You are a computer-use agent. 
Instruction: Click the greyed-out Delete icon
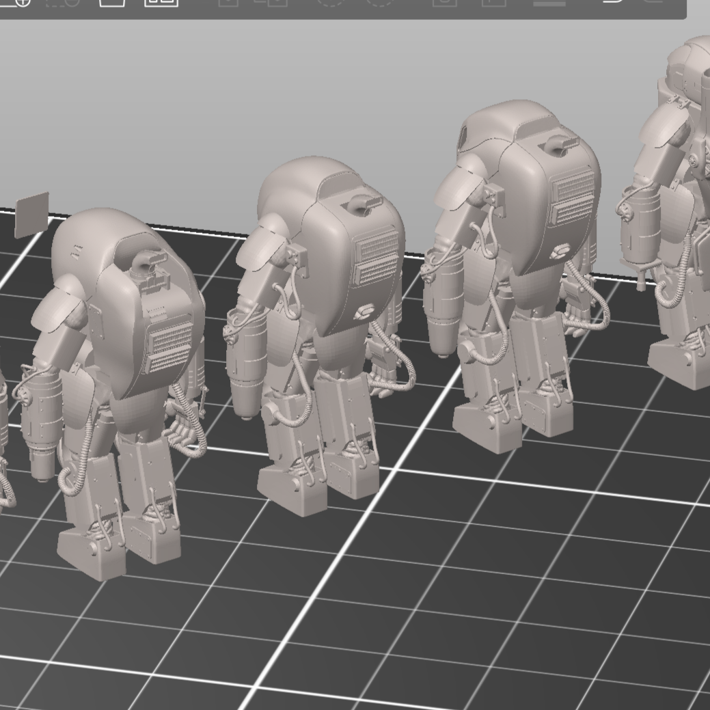[x=63, y=2]
